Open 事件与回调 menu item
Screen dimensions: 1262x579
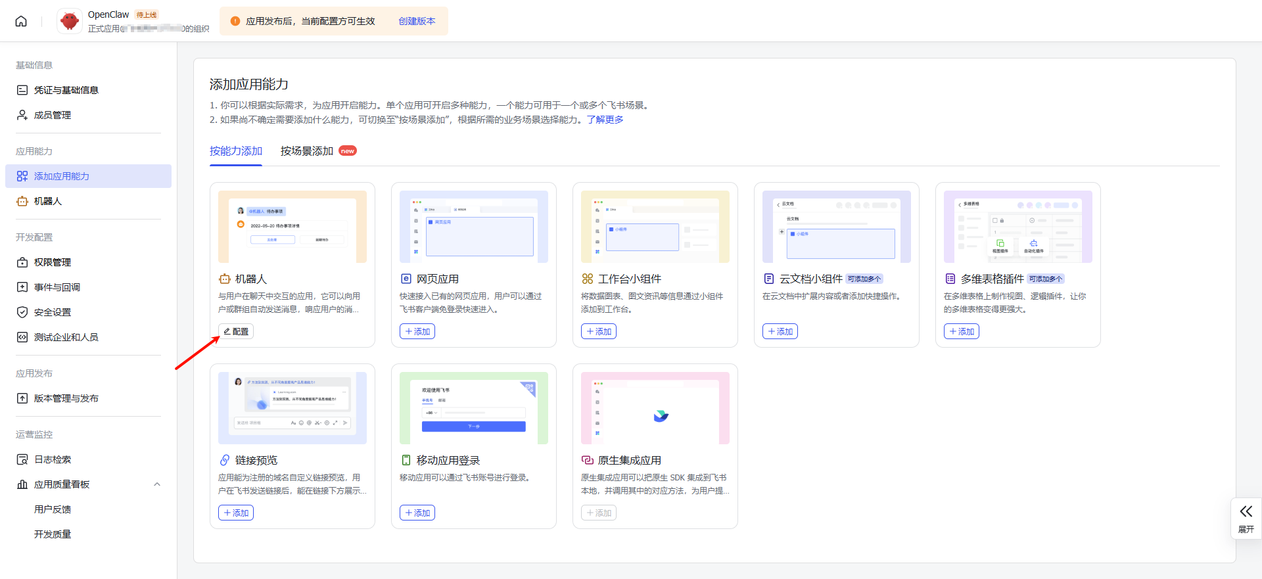tap(88, 287)
